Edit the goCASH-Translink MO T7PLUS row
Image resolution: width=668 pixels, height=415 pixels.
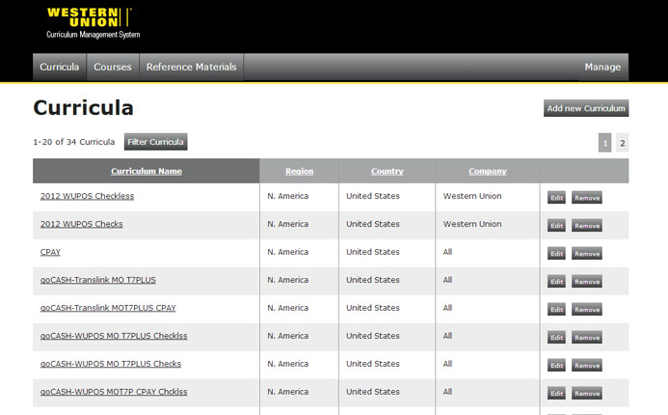coord(556,282)
